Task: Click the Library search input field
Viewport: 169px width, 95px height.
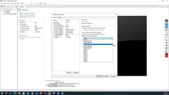Action: 8,8
